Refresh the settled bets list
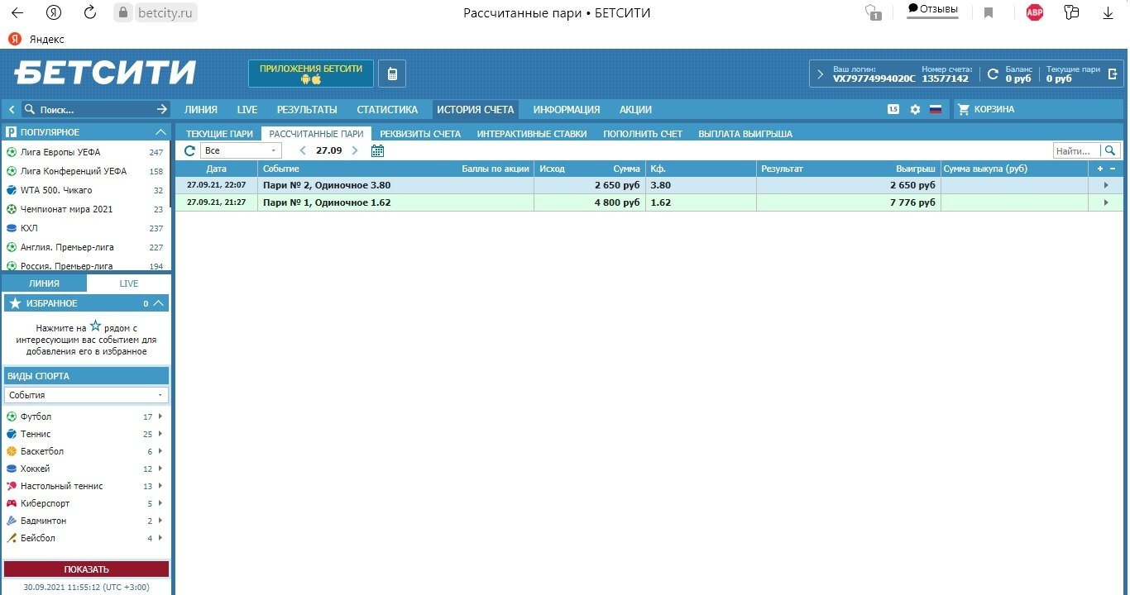1130x595 pixels. pos(189,150)
